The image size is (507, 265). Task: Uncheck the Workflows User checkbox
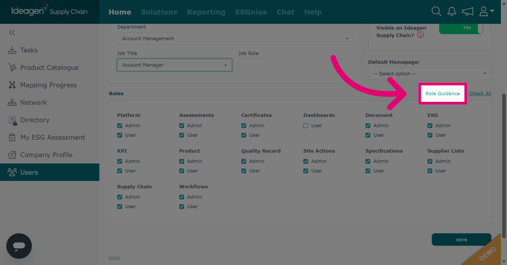click(182, 206)
